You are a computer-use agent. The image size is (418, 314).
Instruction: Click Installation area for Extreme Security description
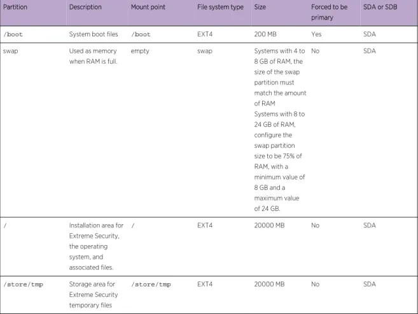96,246
